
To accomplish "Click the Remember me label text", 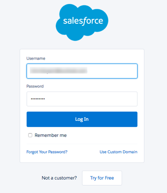I will 50,135.
